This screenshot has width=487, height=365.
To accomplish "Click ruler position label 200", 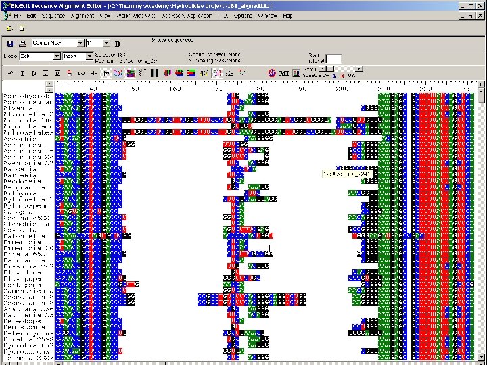I will tap(342, 89).
